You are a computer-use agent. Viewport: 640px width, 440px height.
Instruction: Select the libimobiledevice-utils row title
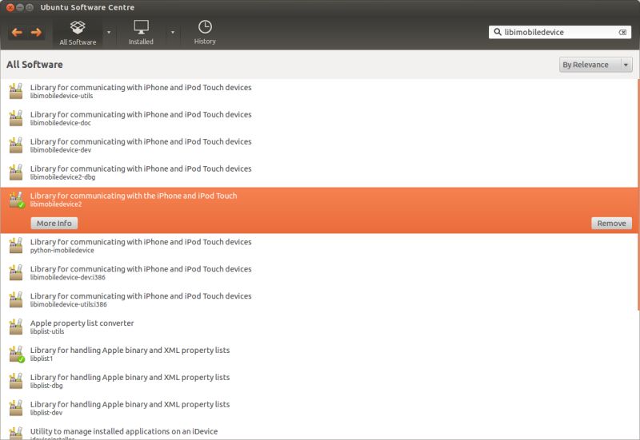pos(141,88)
